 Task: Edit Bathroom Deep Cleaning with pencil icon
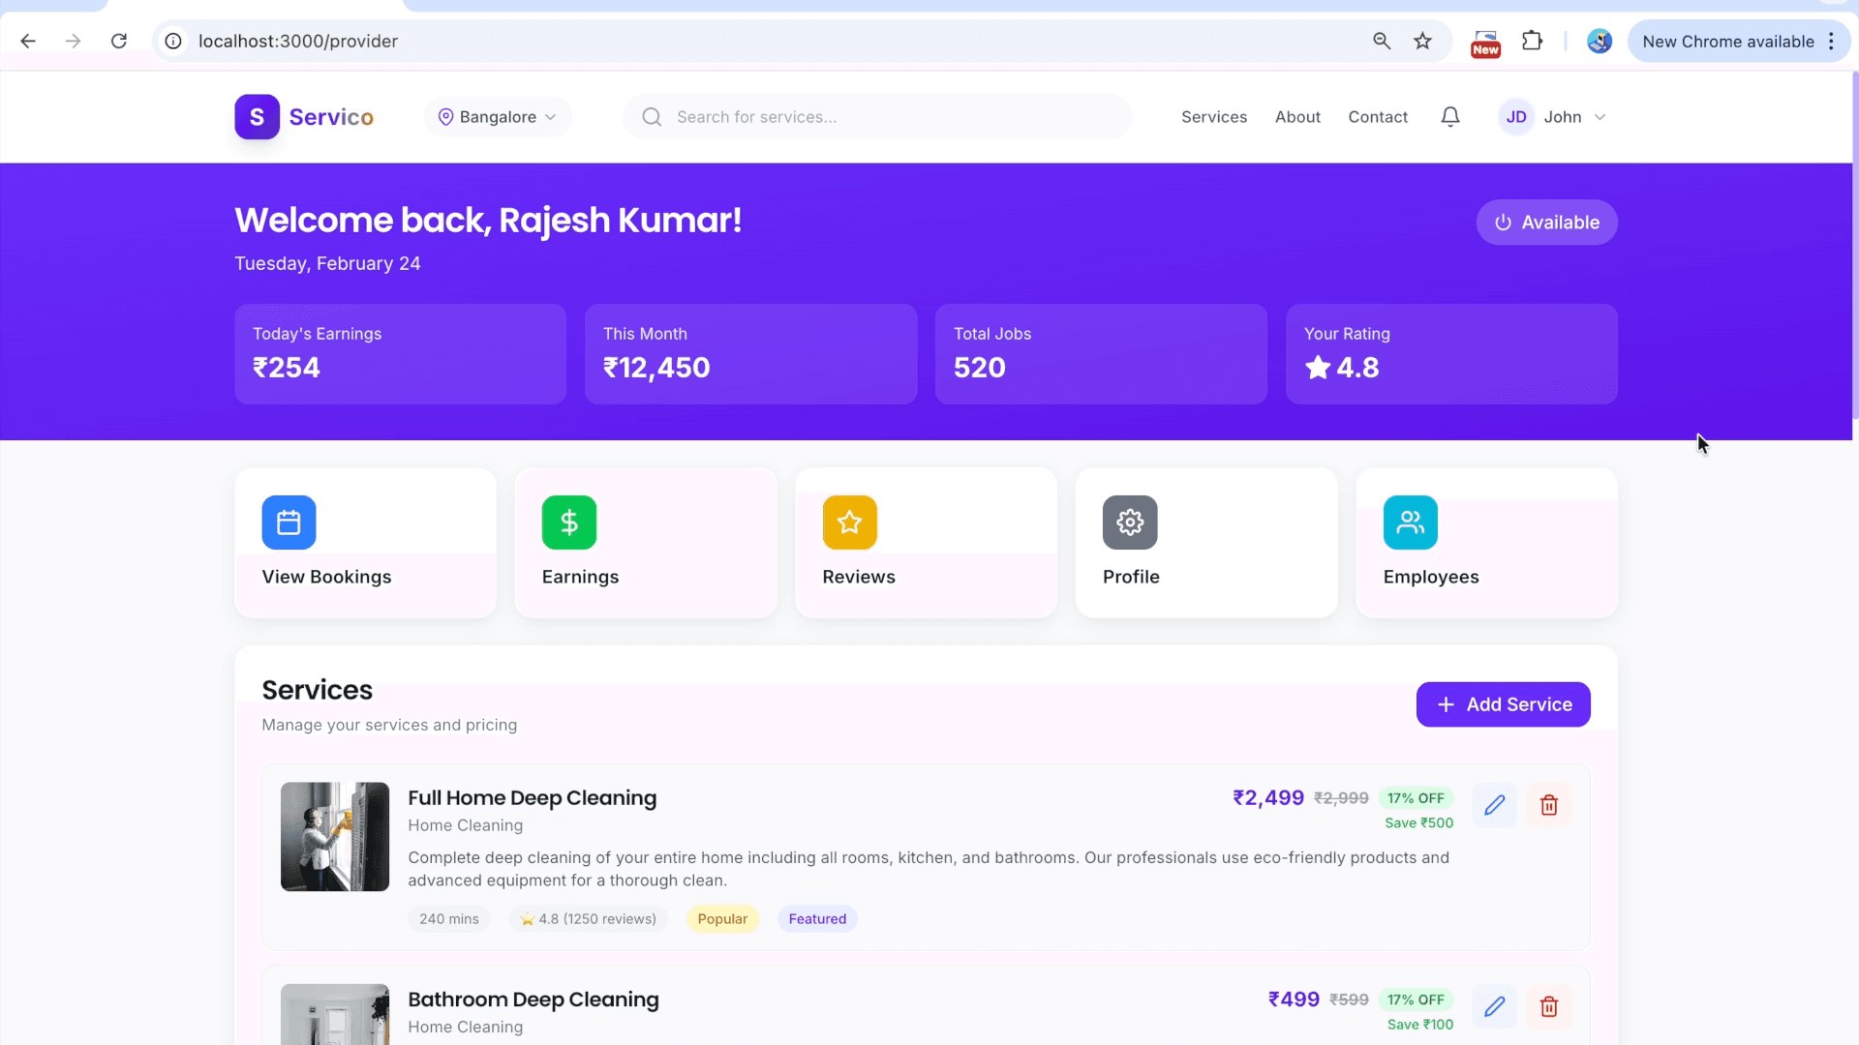tap(1494, 1006)
